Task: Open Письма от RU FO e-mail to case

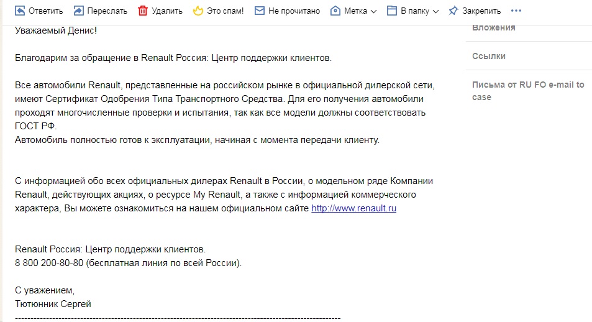Action: (528, 91)
